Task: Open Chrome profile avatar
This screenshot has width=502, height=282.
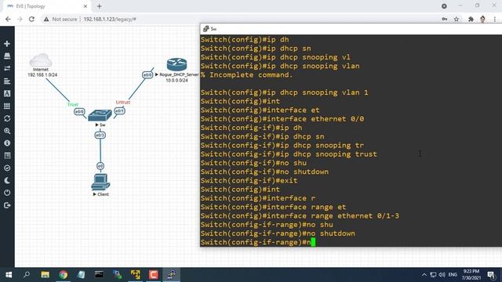Action: (483, 19)
